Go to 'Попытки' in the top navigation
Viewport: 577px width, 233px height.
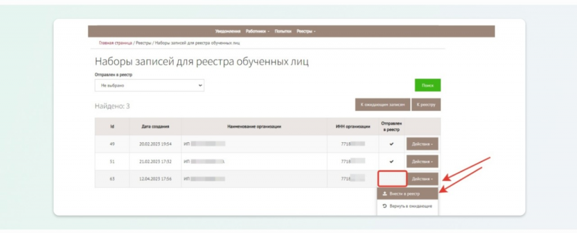pyautogui.click(x=283, y=31)
